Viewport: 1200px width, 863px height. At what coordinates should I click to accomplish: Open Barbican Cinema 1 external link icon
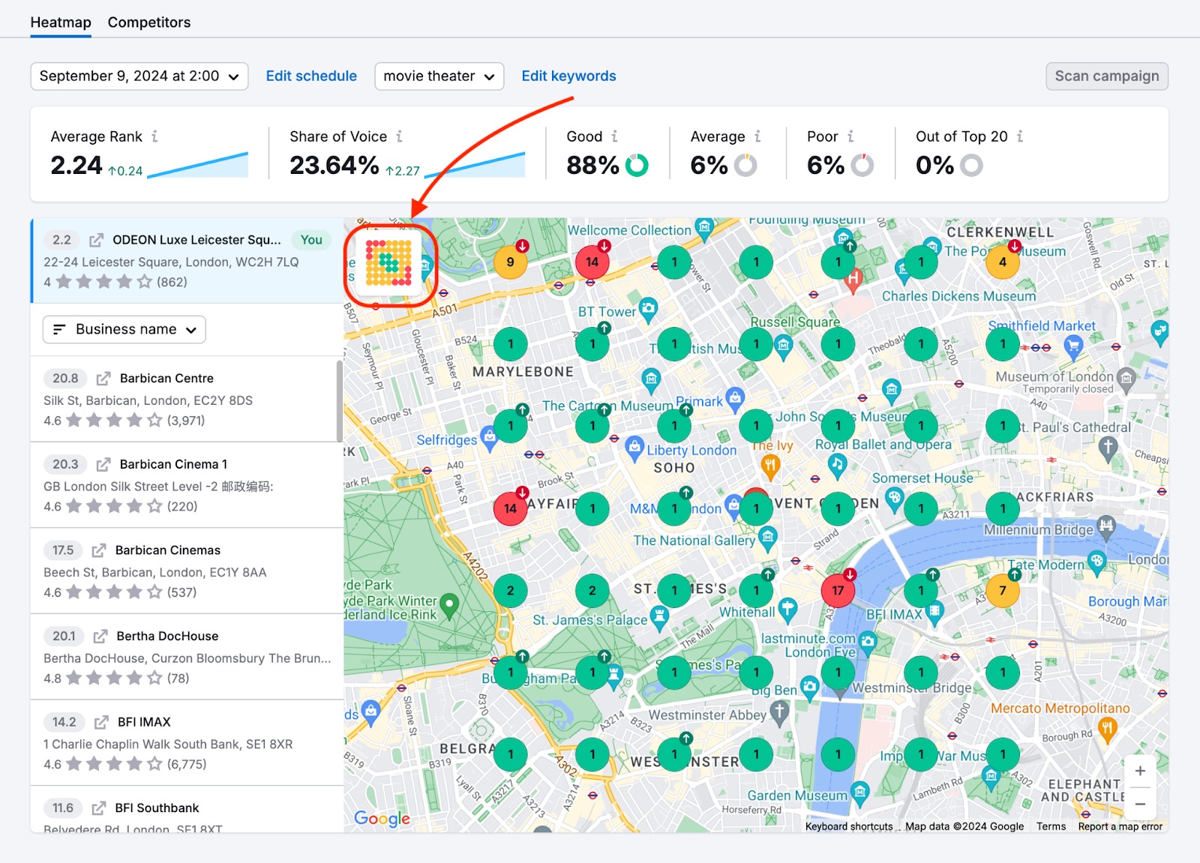point(103,465)
